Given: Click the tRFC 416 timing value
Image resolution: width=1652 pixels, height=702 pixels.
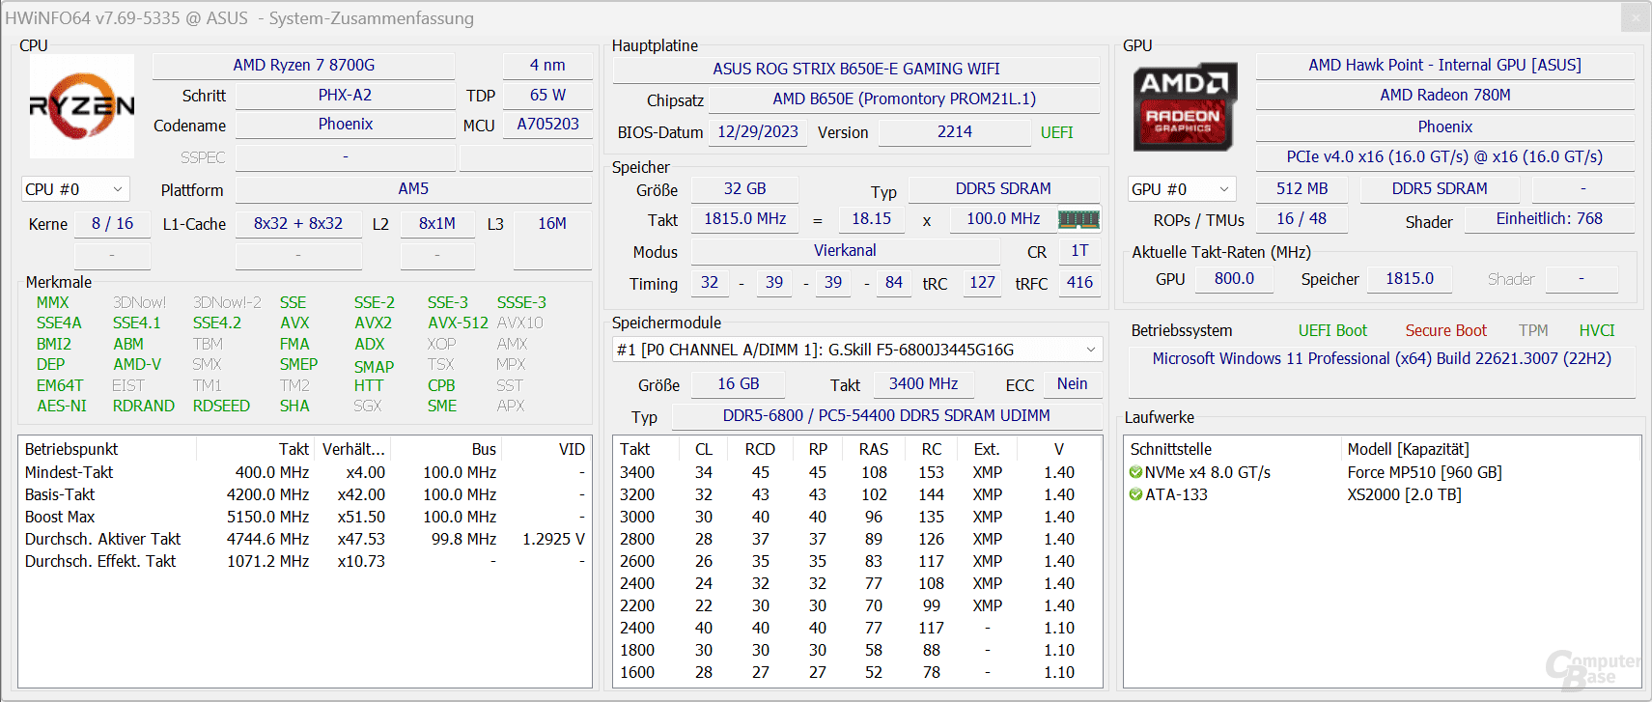Looking at the screenshot, I should 1079,282.
